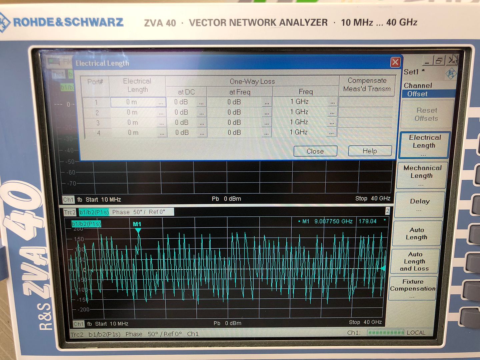The image size is (480, 360).
Task: Open editor button for Port 1 Freq
Action: [332, 102]
